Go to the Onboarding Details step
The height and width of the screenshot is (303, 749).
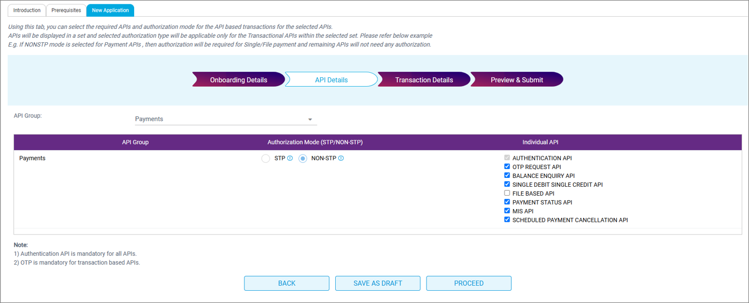coord(238,80)
